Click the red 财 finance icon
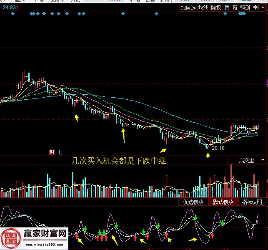Viewport: 268px width, 250px height. point(52,152)
